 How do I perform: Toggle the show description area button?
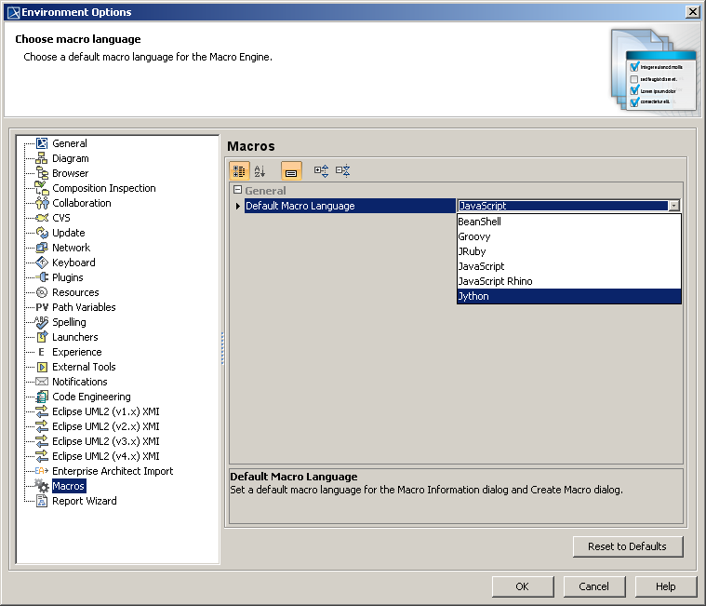tap(291, 171)
